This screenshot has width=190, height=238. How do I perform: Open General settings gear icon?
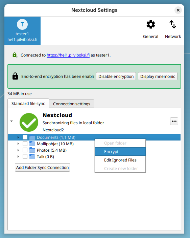pyautogui.click(x=150, y=24)
